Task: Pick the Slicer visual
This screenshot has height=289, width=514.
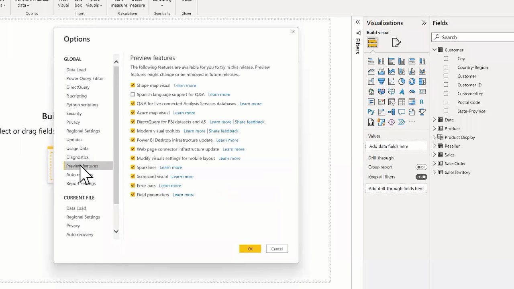Action: click(392, 102)
